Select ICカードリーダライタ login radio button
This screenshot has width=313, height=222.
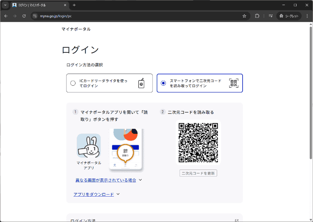tap(73, 83)
